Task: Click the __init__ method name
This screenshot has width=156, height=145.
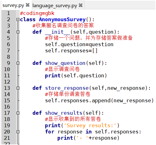Action: pos(57,32)
